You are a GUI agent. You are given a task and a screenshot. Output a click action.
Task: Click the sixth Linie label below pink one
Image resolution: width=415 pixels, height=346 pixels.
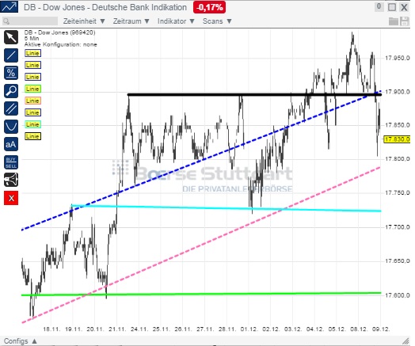[x=32, y=112]
